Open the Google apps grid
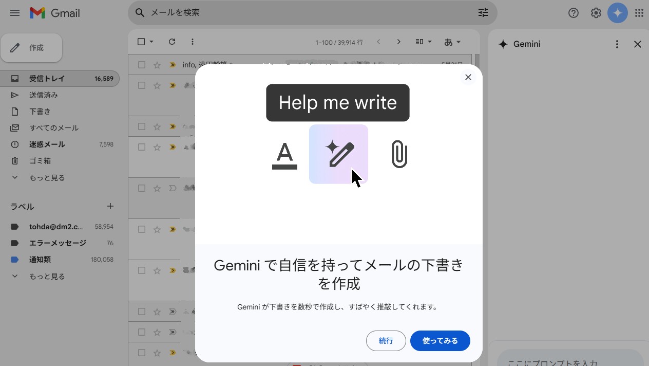 tap(639, 13)
